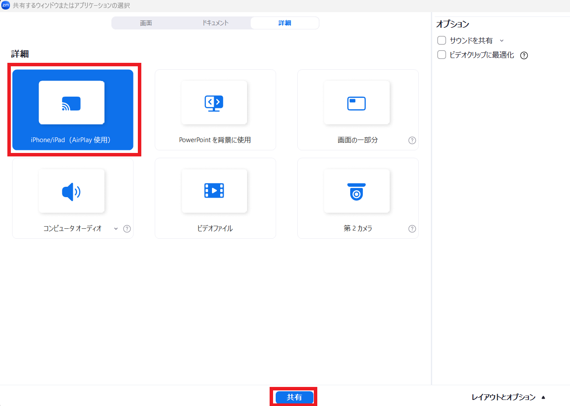Check the ビデオクリップに最適化 option
Image resolution: width=570 pixels, height=406 pixels.
(442, 55)
